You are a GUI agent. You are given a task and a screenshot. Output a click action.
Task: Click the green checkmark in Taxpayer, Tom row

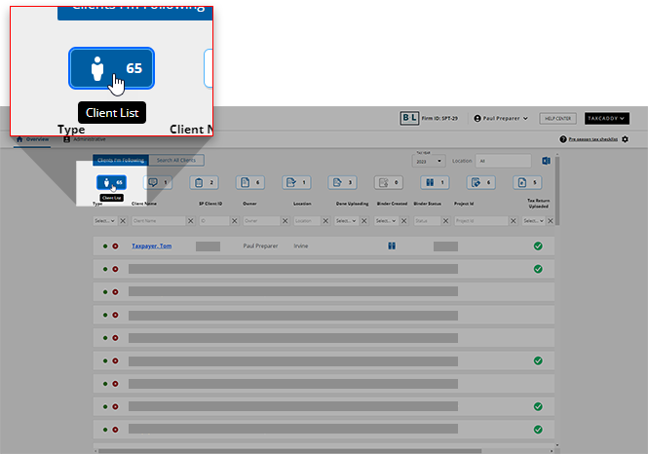(x=538, y=246)
